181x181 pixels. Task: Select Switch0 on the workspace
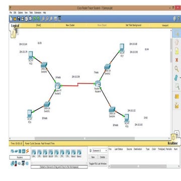[x=44, y=65]
